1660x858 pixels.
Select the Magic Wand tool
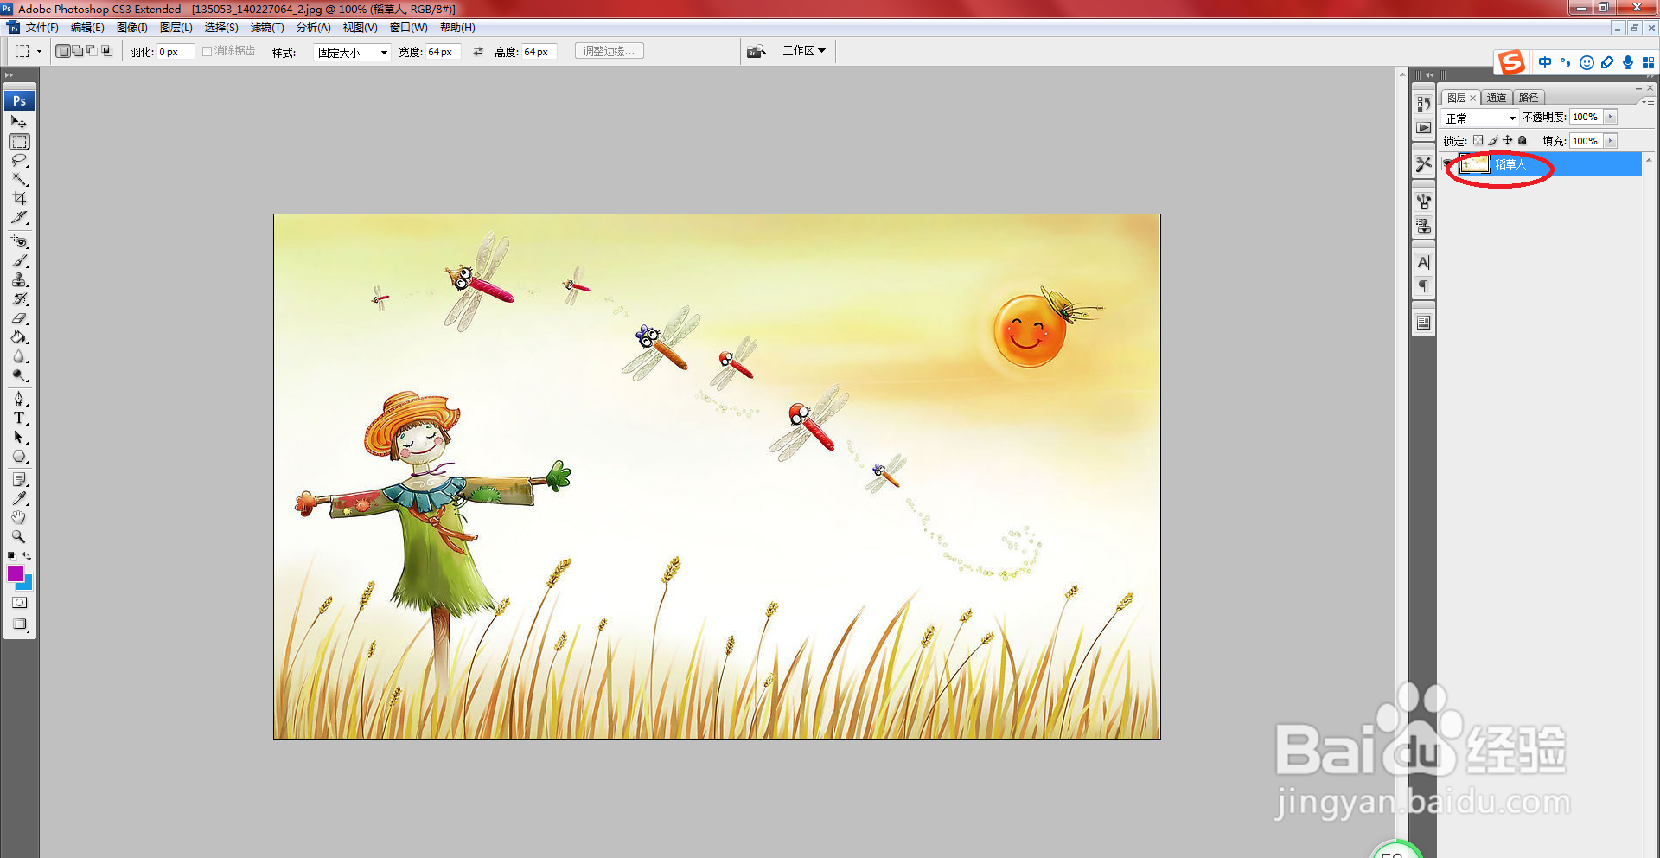[19, 179]
